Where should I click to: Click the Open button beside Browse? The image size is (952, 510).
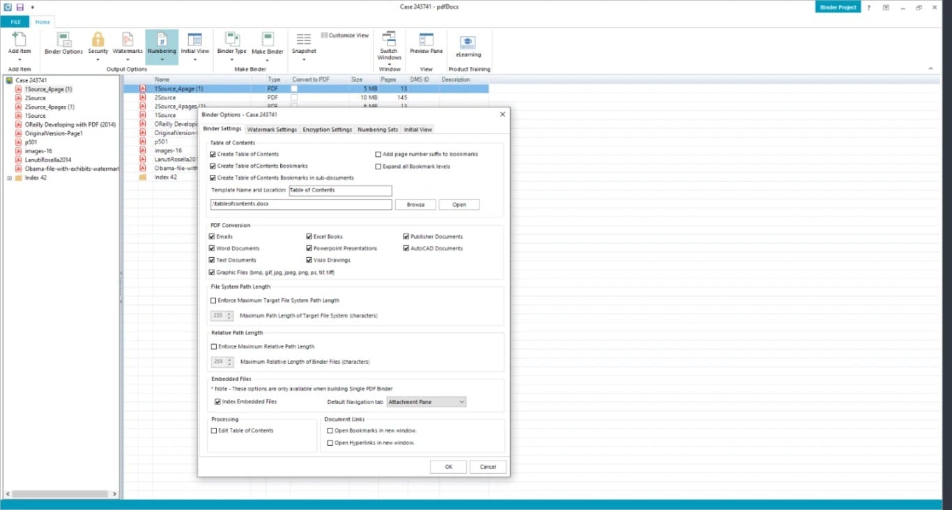point(459,205)
